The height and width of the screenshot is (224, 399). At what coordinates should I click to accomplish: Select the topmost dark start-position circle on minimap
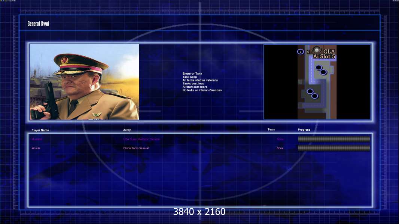point(319,68)
